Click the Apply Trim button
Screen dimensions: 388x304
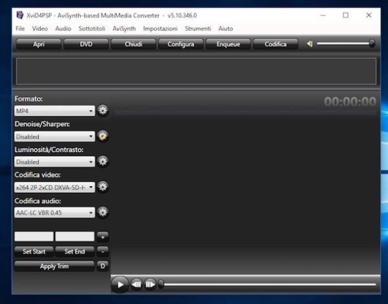[x=54, y=266]
